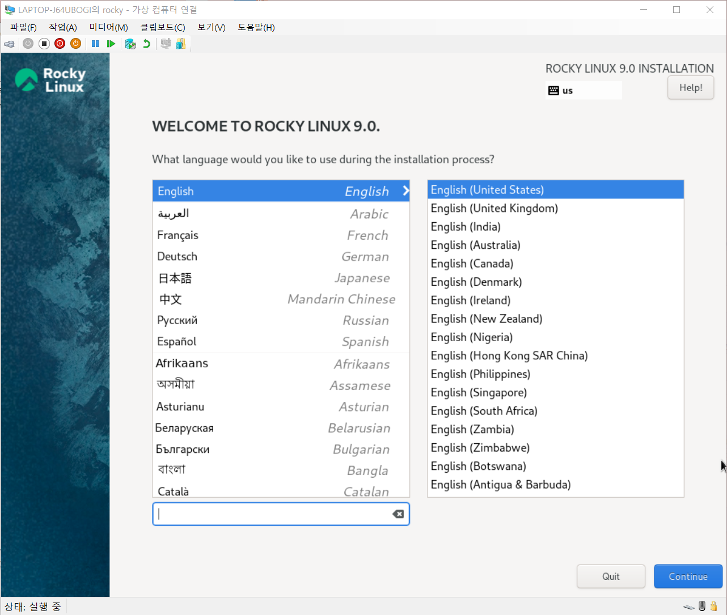Screen dimensions: 727x615
Task: Select English (Canada) locale
Action: pyautogui.click(x=556, y=264)
